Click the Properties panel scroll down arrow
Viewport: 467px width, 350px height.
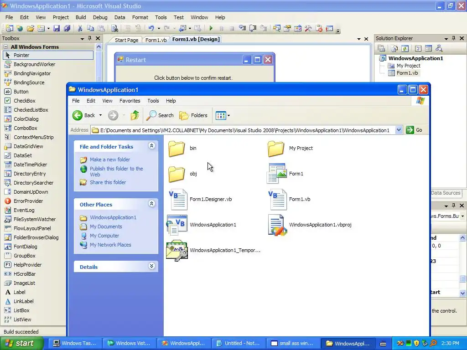[x=462, y=293]
